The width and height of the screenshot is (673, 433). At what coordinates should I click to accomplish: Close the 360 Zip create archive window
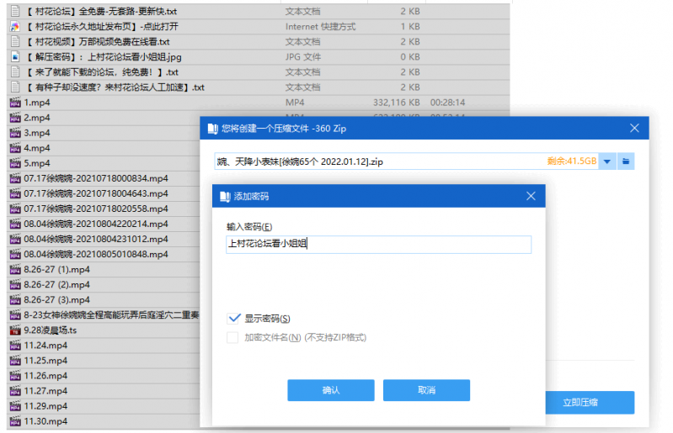pyautogui.click(x=635, y=129)
